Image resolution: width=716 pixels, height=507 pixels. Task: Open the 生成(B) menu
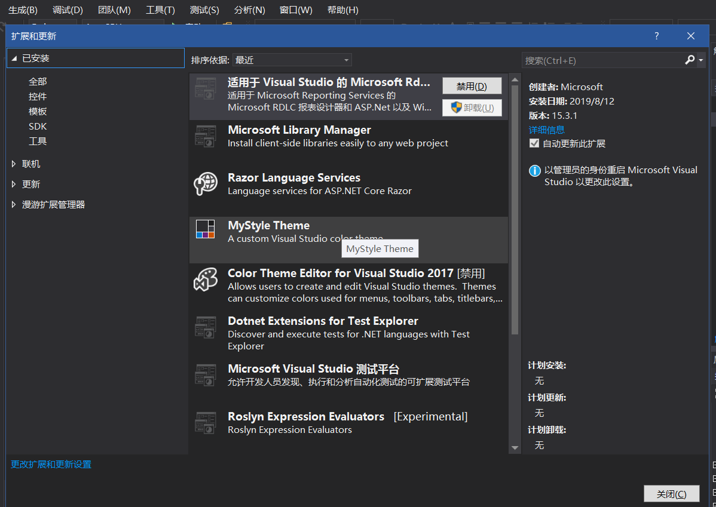(x=23, y=10)
